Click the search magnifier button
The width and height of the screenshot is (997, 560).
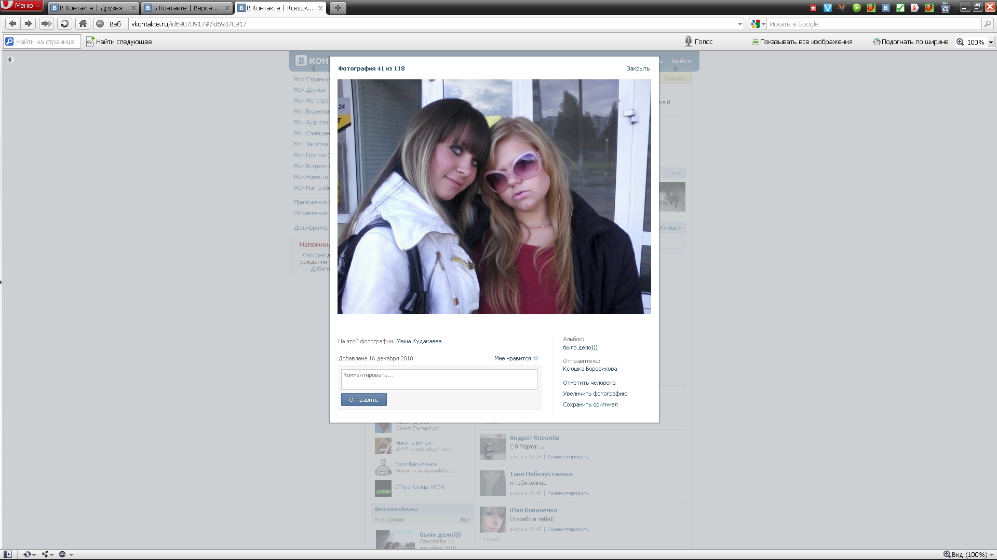coord(987,24)
